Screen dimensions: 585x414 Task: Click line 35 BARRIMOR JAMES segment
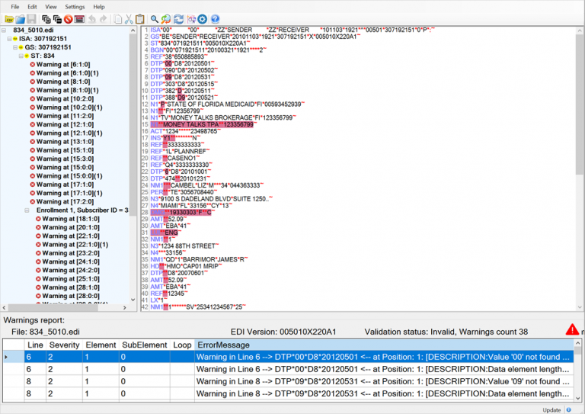(200, 259)
